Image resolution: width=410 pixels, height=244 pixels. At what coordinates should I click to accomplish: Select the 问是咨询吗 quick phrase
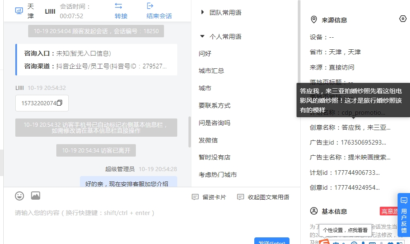click(x=215, y=123)
